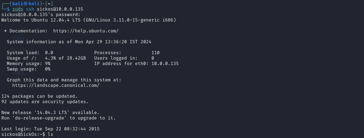Viewport: 364px width, 138px height.
Task: Click the 92 security updates line
Action: [45, 102]
